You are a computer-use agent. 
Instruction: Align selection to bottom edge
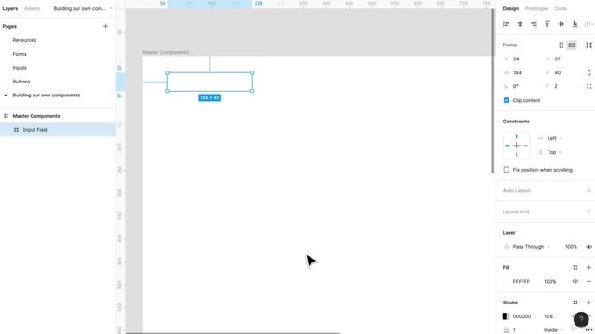(575, 24)
